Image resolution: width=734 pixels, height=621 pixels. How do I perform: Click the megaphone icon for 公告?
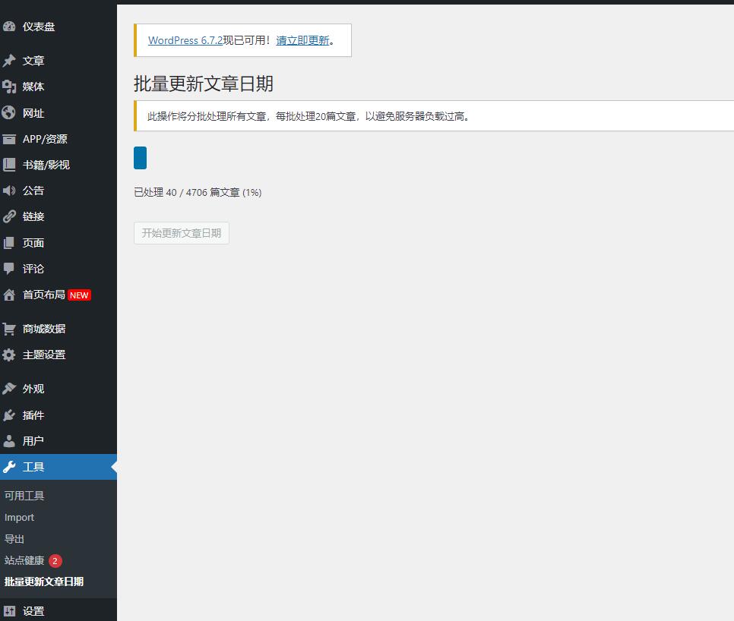[x=9, y=191]
